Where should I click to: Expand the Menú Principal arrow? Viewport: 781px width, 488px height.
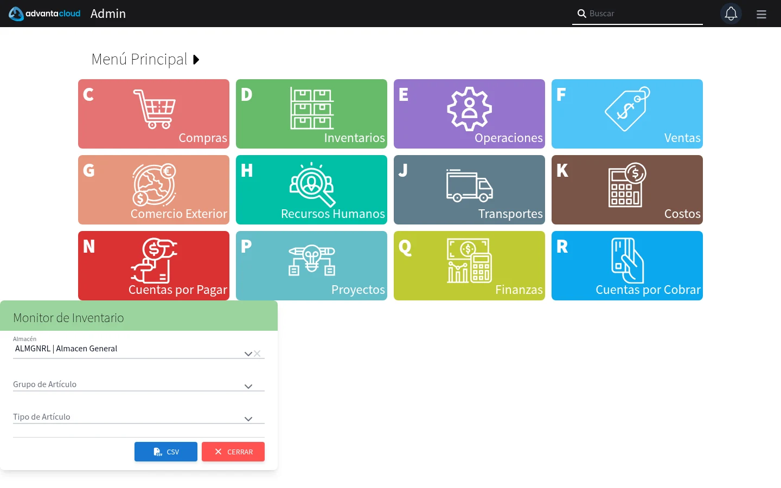(x=196, y=60)
